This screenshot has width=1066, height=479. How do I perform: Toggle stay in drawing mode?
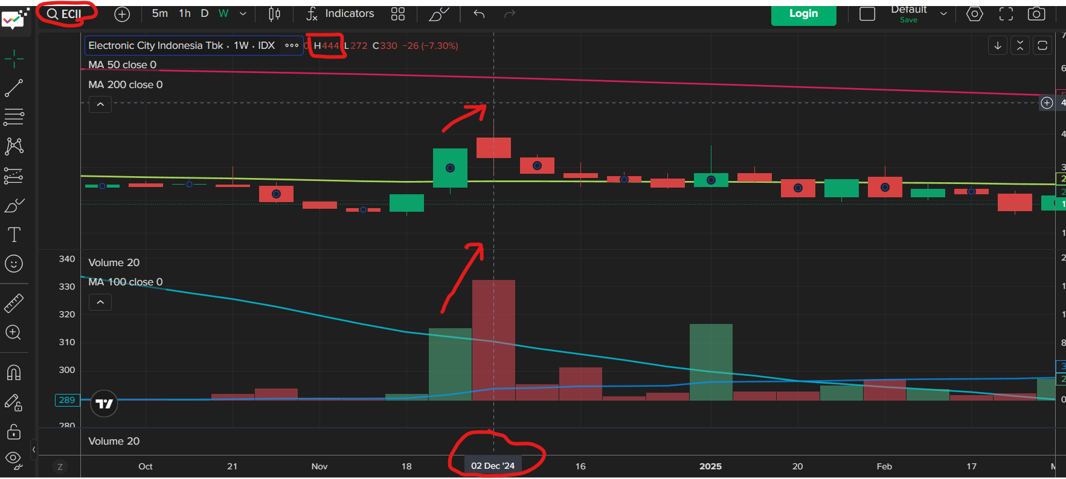click(14, 402)
